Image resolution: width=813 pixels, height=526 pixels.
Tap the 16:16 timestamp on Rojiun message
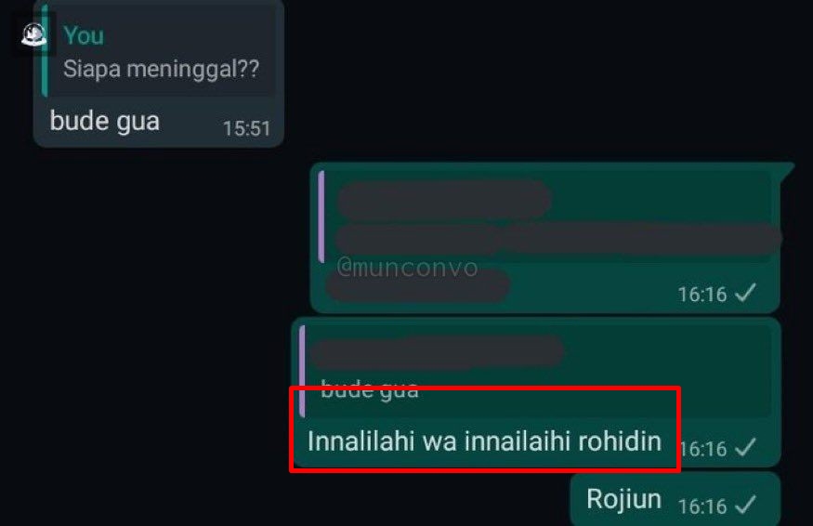click(x=702, y=506)
